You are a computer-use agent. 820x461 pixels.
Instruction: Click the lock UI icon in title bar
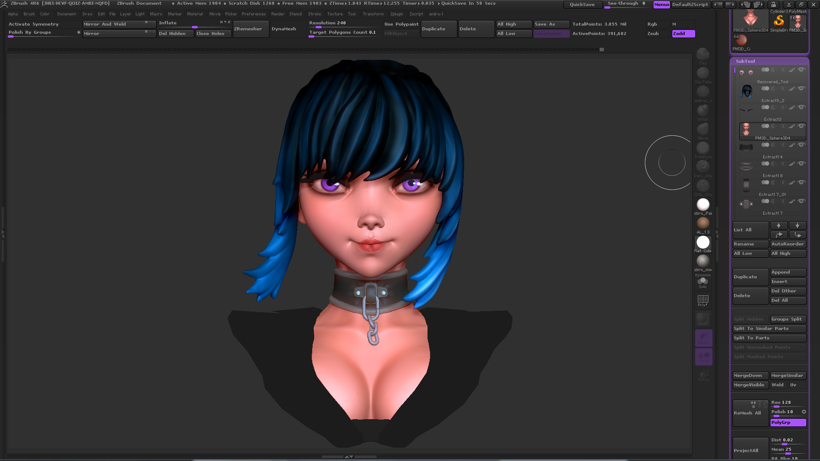[773, 4]
